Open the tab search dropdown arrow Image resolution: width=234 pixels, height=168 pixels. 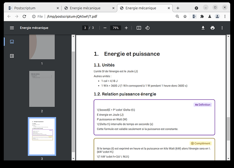coord(197,7)
